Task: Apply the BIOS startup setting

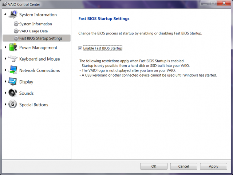Action: [213, 166]
